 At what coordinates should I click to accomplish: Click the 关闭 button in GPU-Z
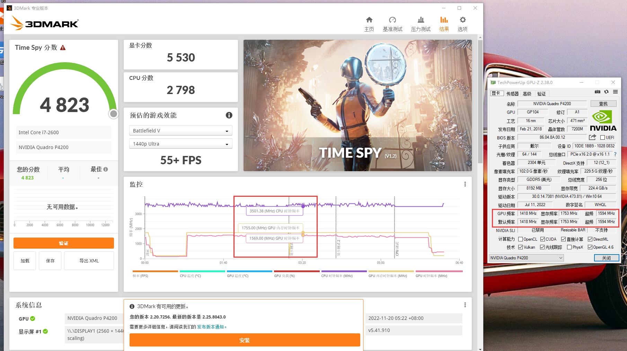[x=606, y=258]
